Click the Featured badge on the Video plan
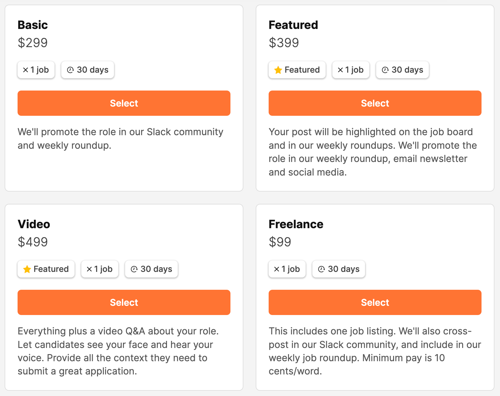500x396 pixels. click(x=46, y=269)
